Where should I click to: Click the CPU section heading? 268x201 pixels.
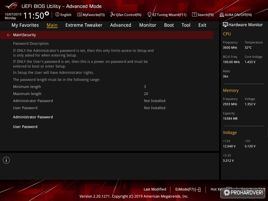pos(227,34)
